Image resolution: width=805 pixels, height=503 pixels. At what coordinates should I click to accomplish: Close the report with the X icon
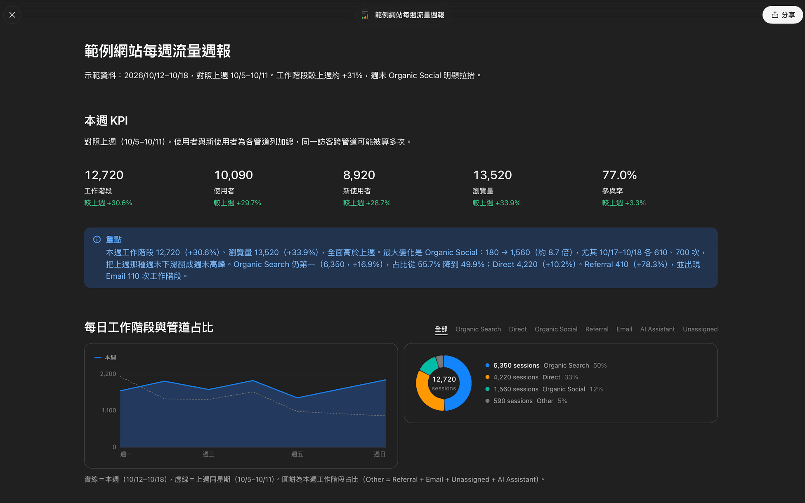tap(12, 15)
